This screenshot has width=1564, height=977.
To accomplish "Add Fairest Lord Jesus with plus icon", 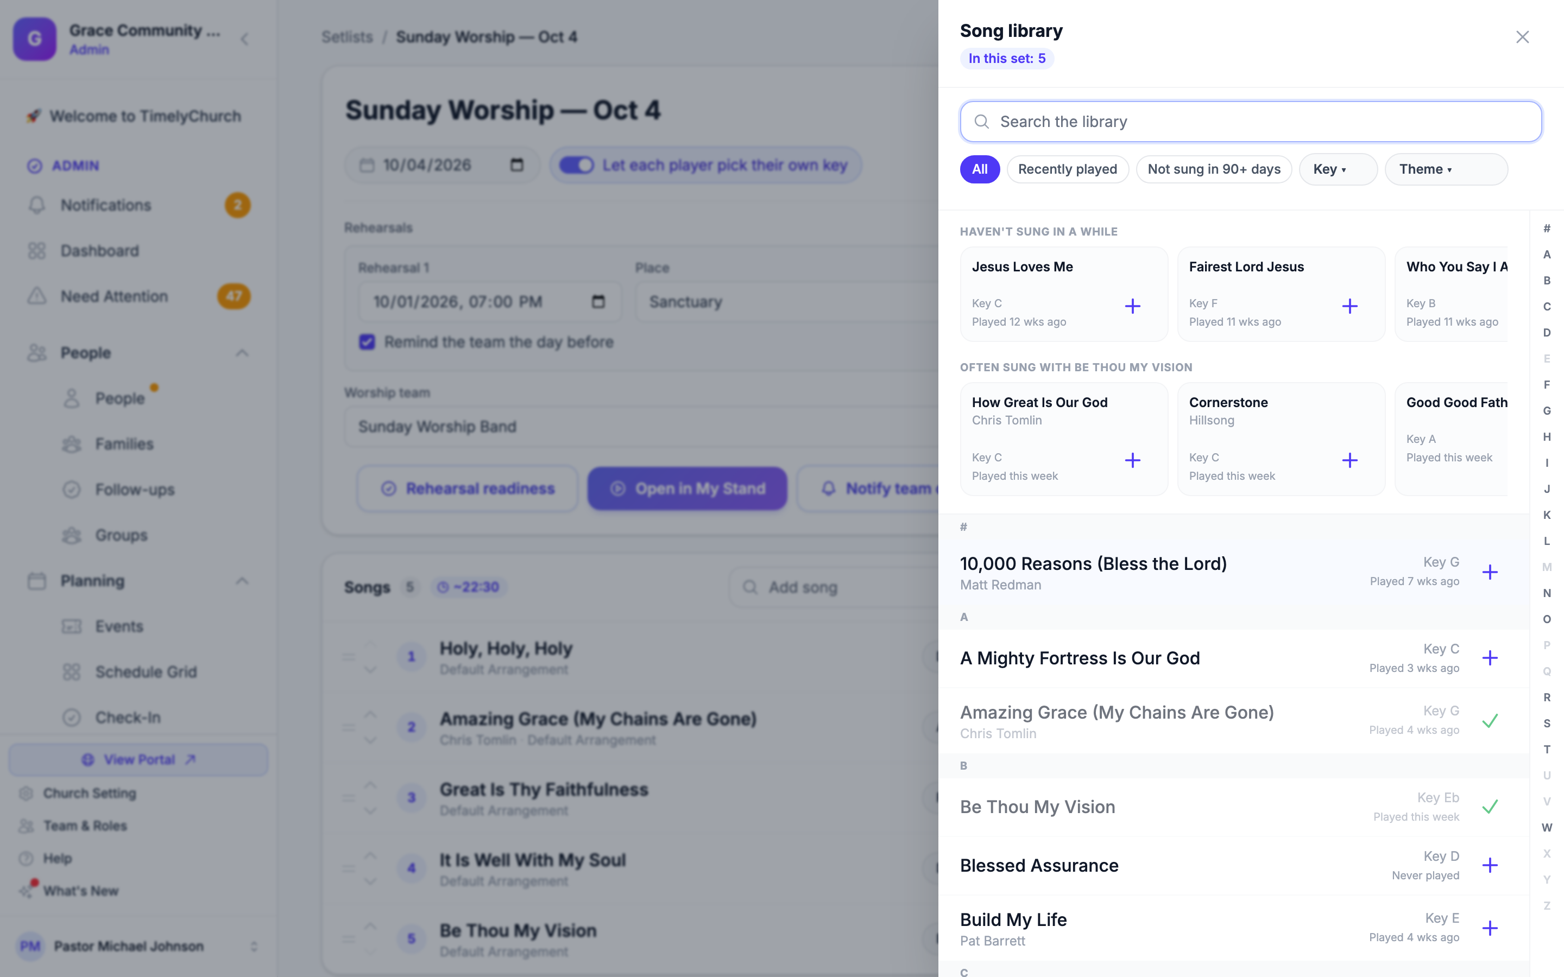I will coord(1349,306).
